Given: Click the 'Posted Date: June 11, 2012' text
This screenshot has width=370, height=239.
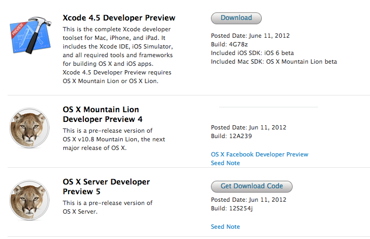Looking at the screenshot, I should (x=250, y=36).
